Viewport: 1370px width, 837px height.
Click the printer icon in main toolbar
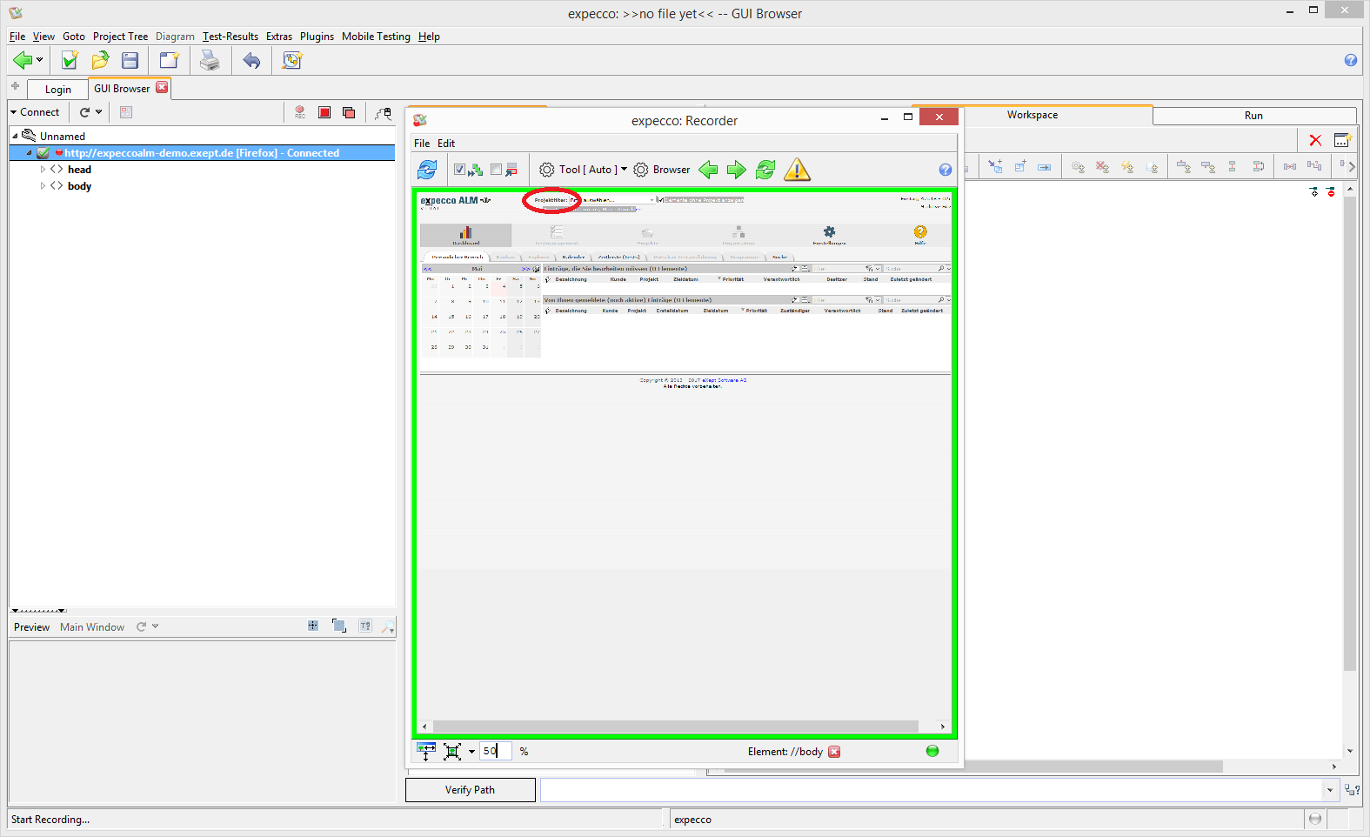(x=210, y=60)
